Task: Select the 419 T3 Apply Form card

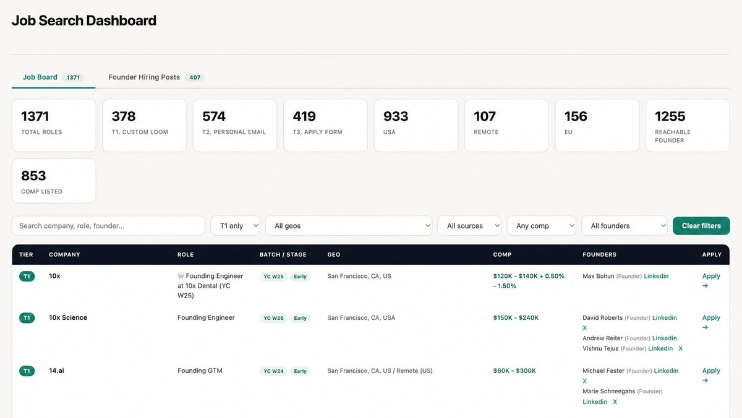Action: pos(325,125)
